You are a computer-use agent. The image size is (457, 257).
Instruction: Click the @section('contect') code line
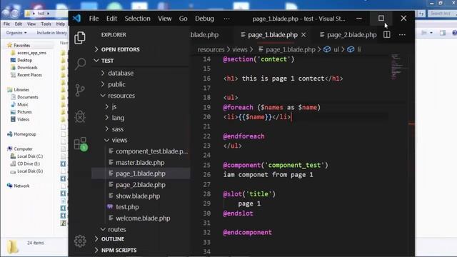(x=258, y=59)
